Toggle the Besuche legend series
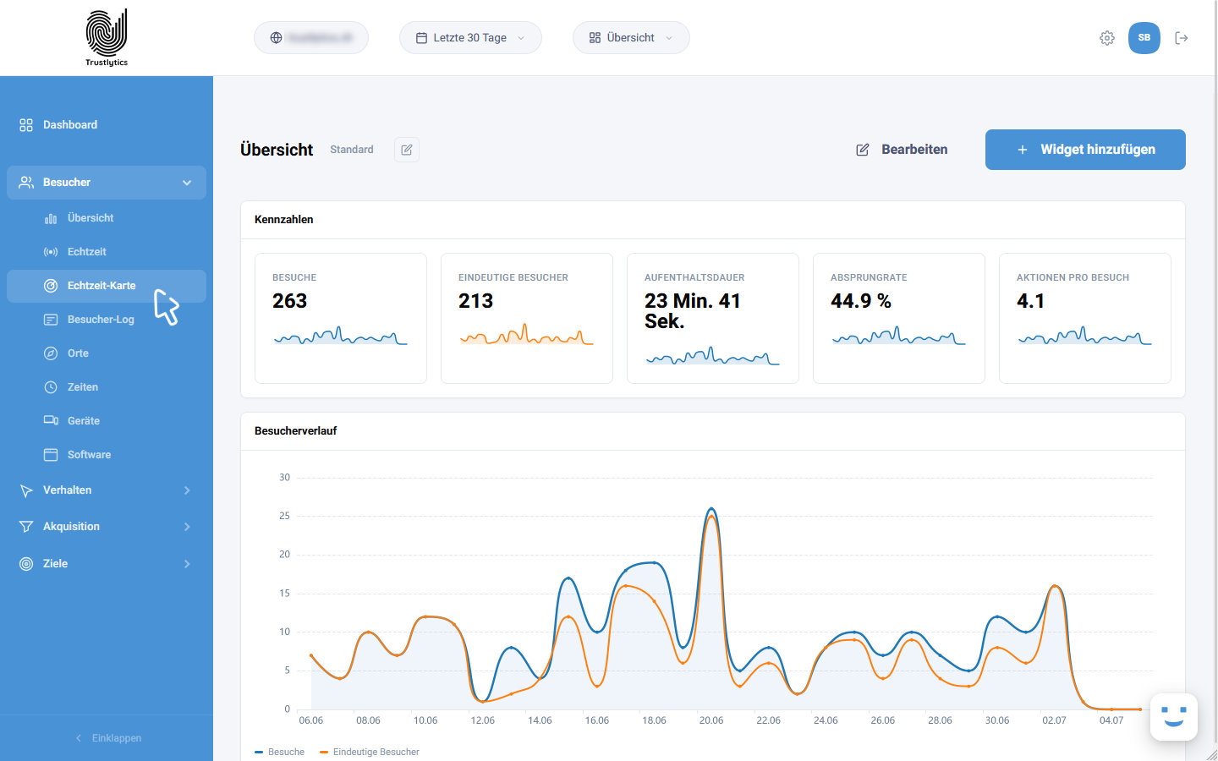Viewport: 1218px width, 761px height. [x=280, y=752]
